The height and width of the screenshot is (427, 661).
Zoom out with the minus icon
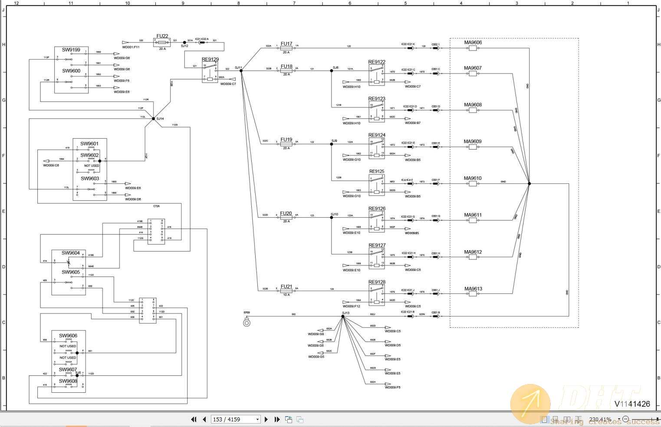pos(625,419)
